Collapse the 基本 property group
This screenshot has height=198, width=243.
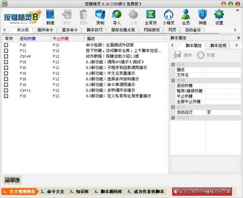click(x=173, y=64)
